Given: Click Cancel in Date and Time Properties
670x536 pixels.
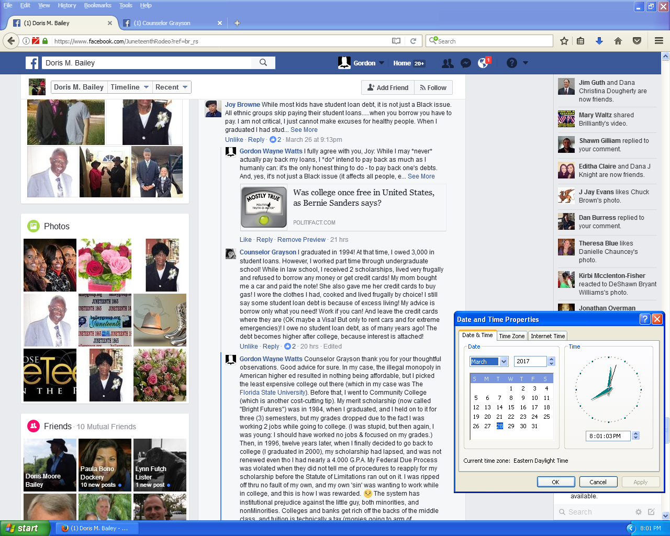Looking at the screenshot, I should tap(598, 482).
